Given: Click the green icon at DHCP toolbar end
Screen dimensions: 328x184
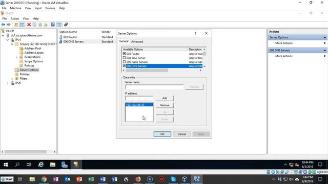Looking at the screenshot, I should coord(66,25).
